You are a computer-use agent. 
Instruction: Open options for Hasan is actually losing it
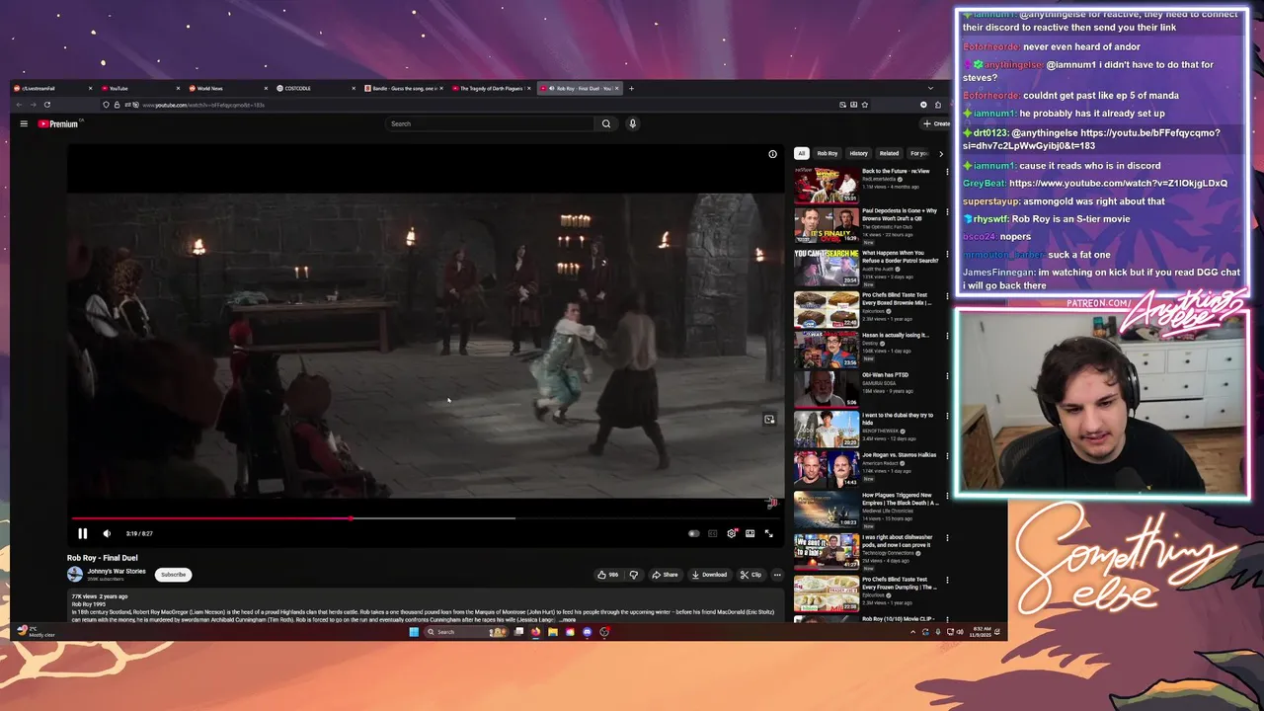pyautogui.click(x=947, y=337)
